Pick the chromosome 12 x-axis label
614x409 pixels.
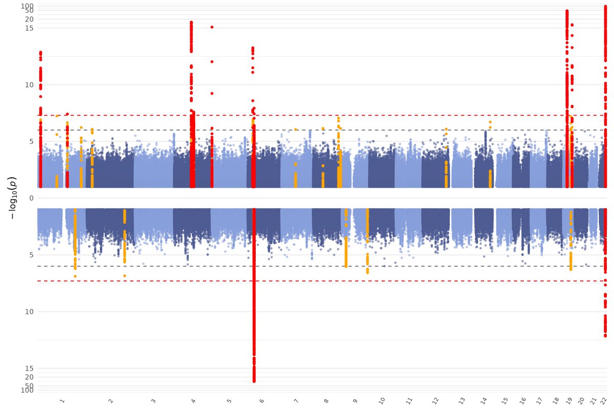pos(435,401)
